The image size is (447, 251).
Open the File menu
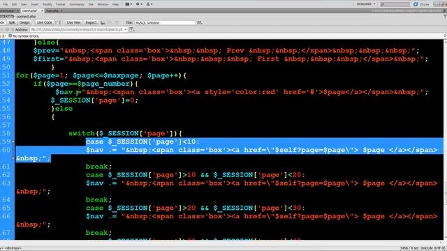(5, 4)
